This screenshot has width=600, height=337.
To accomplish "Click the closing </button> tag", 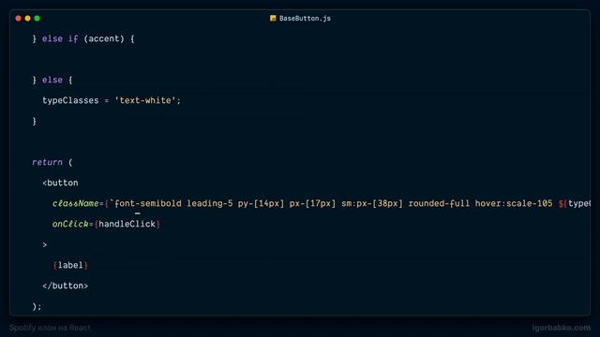I will tap(65, 286).
